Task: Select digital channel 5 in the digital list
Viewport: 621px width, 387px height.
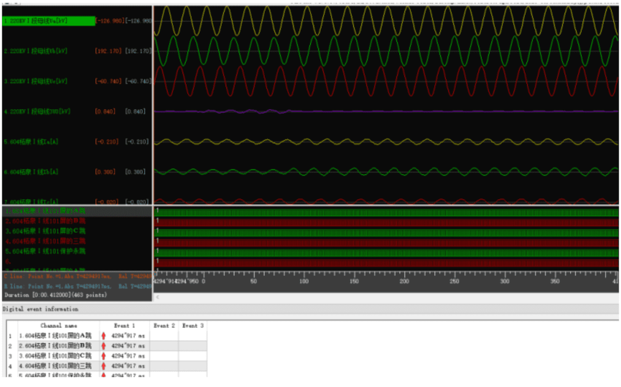Action: tap(45, 251)
